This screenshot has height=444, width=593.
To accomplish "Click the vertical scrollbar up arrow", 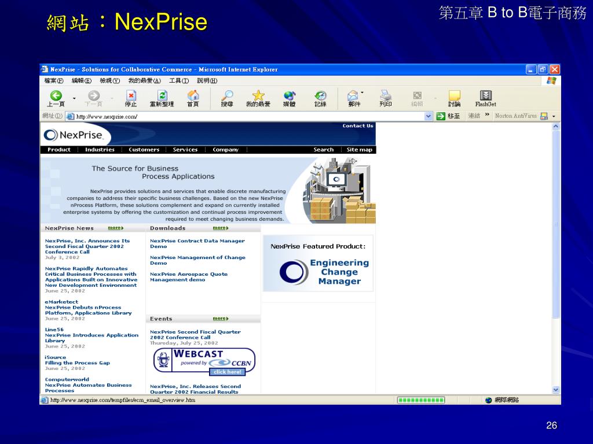I will click(555, 127).
